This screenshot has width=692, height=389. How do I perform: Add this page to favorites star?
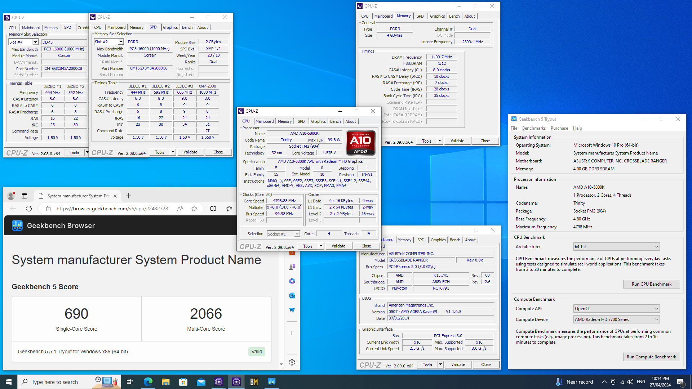point(194,209)
